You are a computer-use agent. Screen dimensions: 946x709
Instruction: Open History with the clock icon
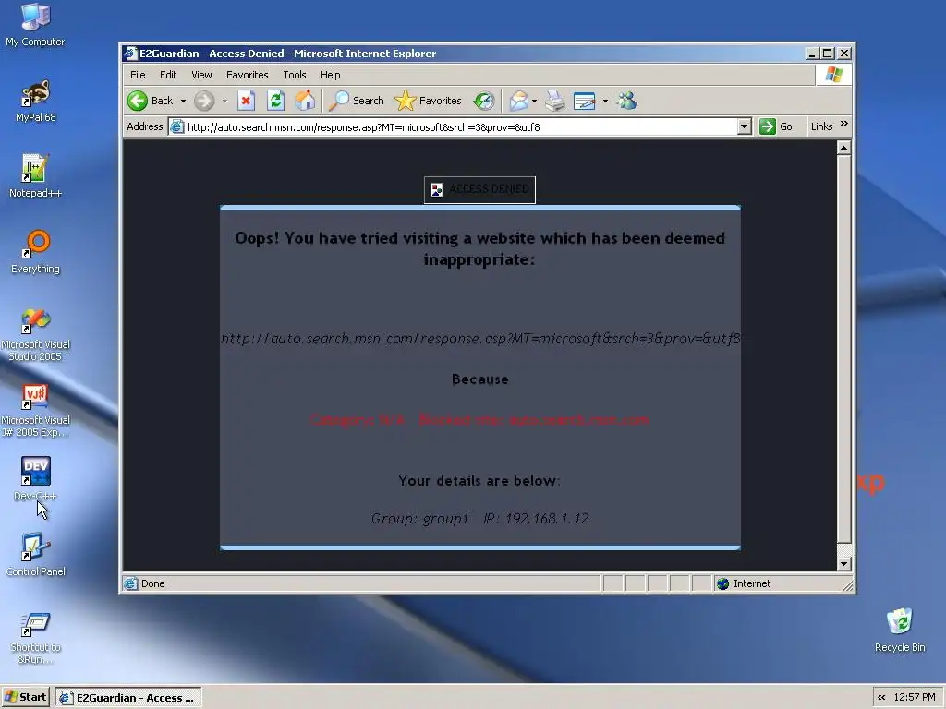484,101
